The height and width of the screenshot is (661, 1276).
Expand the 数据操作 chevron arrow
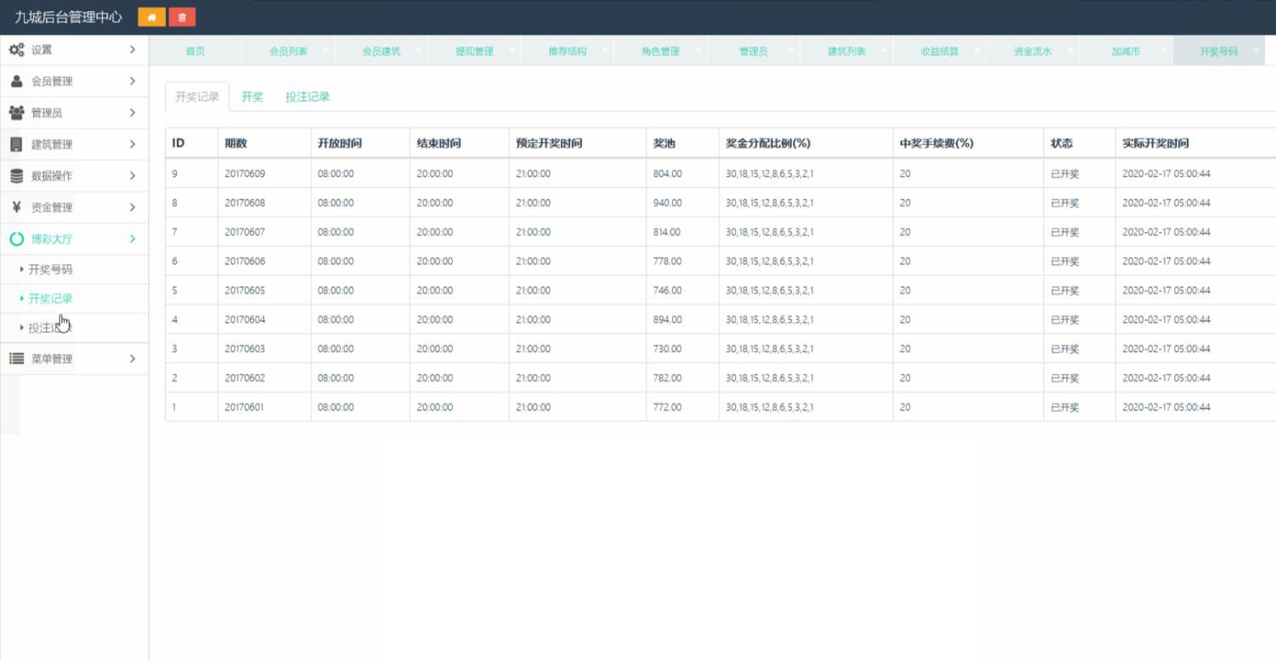pyautogui.click(x=132, y=176)
